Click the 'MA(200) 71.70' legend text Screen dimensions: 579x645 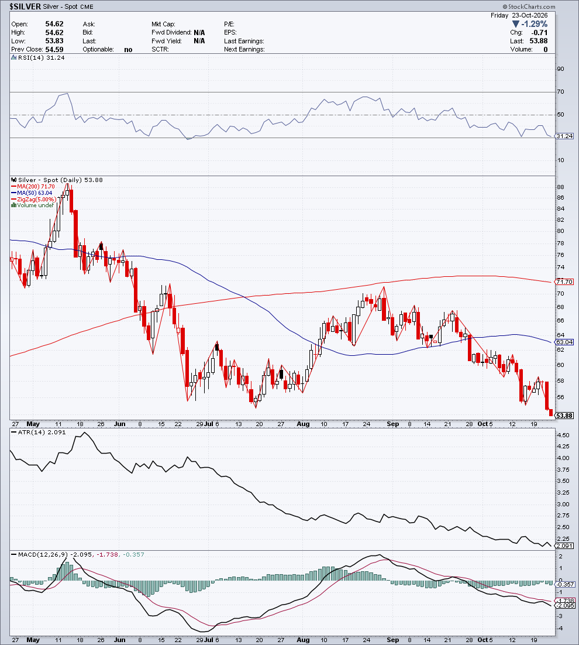36,187
